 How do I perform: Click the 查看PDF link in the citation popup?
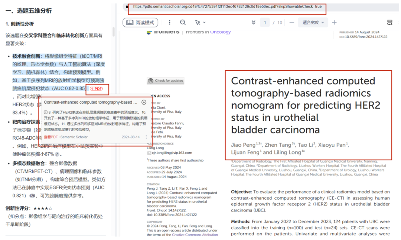[50, 137]
